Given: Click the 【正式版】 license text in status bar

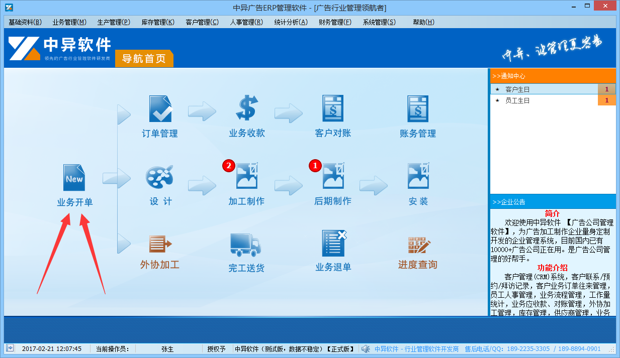Looking at the screenshot, I should pos(341,349).
